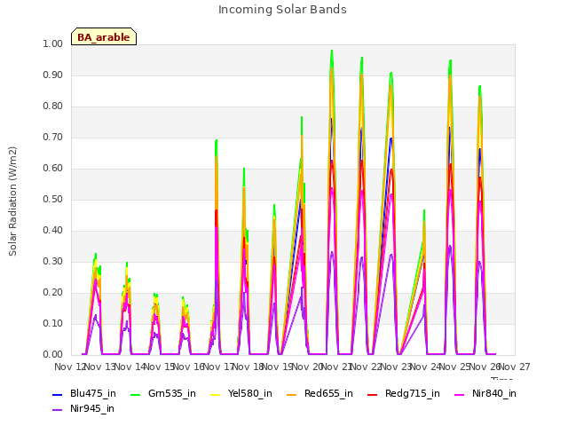568x426 pixels.
Task: Select the Red655_in legend label
Action: (328, 394)
